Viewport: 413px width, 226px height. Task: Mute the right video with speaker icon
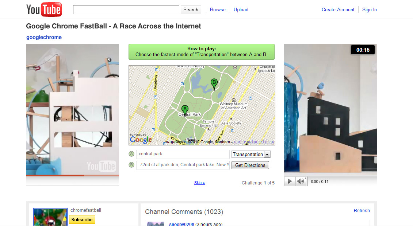point(301,181)
